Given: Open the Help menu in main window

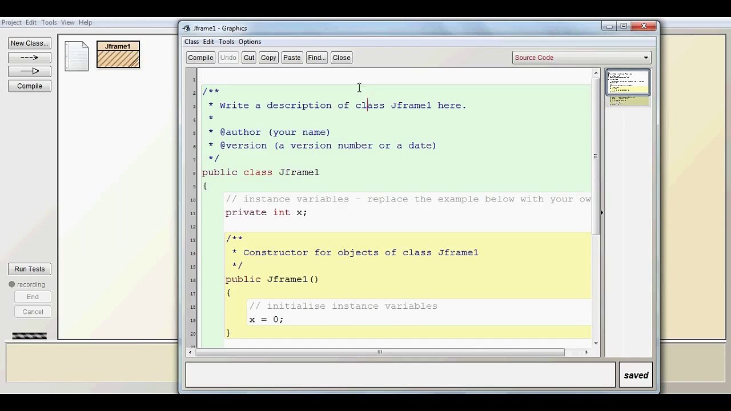Looking at the screenshot, I should [85, 22].
